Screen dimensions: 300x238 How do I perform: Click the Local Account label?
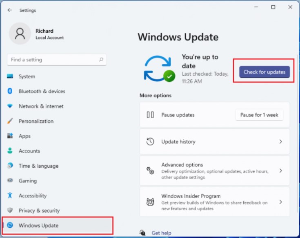[x=49, y=38]
